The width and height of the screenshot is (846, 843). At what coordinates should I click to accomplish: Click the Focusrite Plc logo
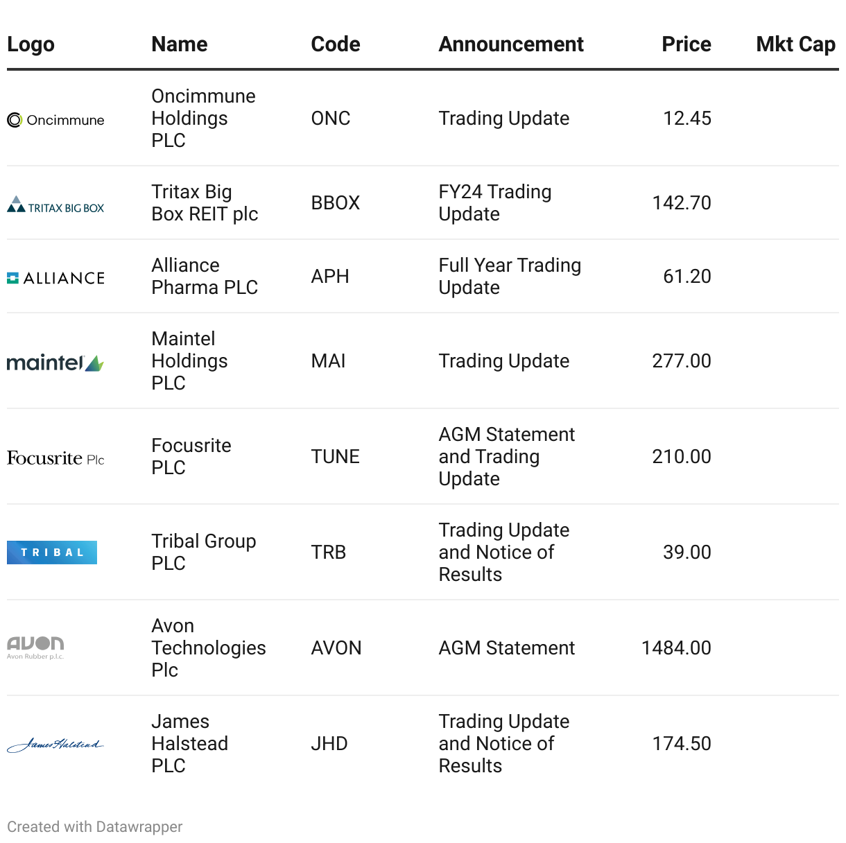tap(55, 458)
